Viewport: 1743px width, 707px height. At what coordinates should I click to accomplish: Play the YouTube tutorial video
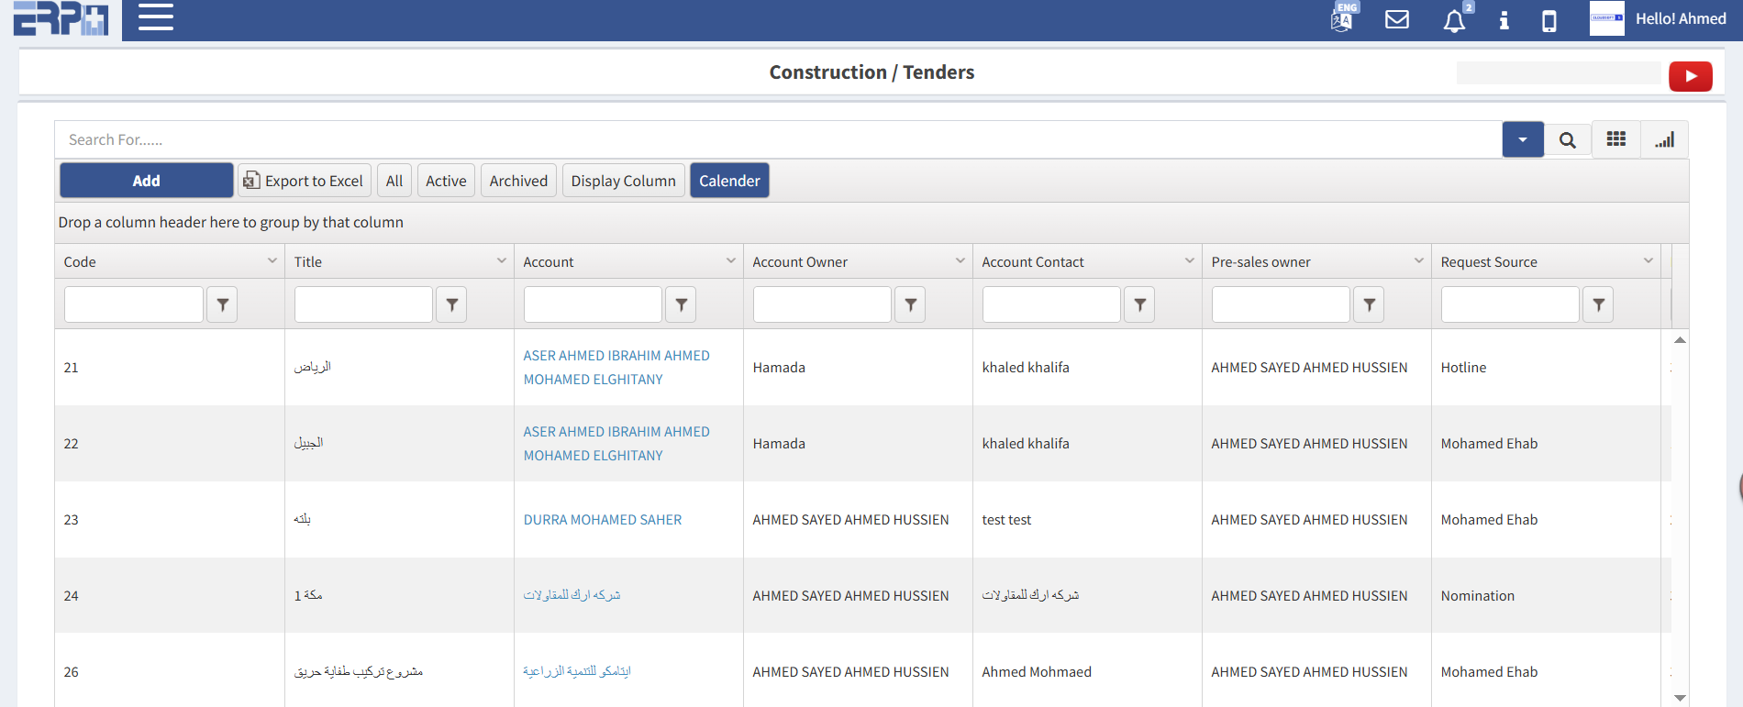coord(1690,76)
